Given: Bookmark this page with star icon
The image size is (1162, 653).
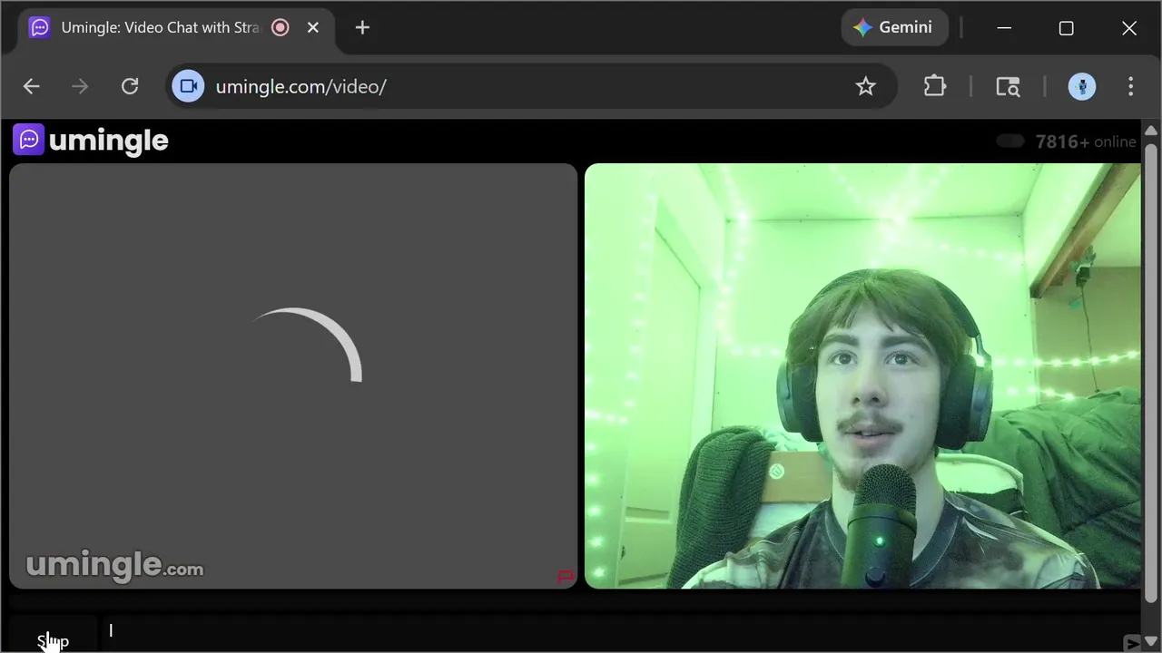Looking at the screenshot, I should (865, 86).
